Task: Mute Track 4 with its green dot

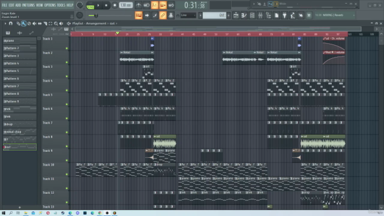Action: click(x=67, y=91)
